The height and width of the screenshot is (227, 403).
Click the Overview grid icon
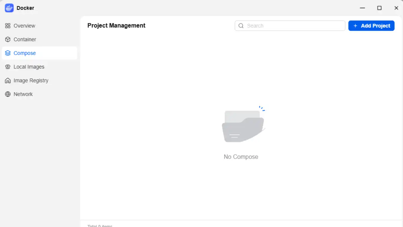click(x=8, y=26)
